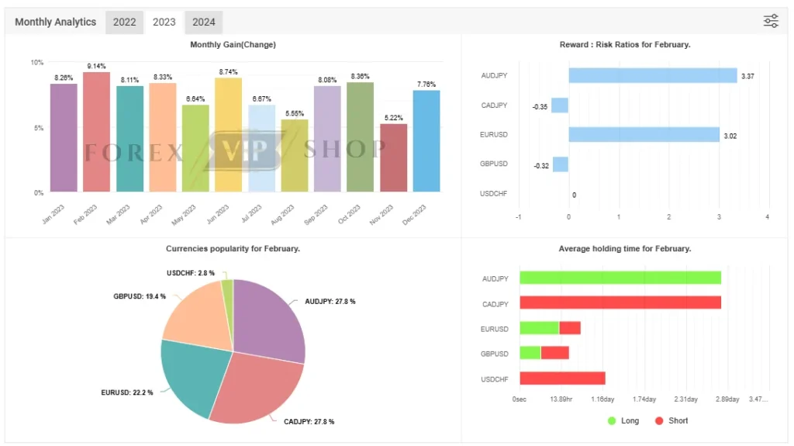The image size is (794, 446).
Task: Open the filter settings sliders icon
Action: [771, 21]
